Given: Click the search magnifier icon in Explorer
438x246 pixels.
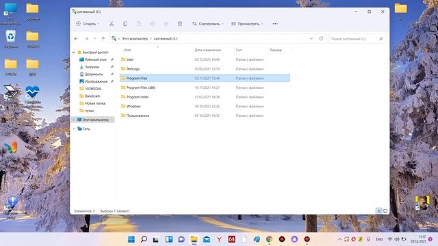Looking at the screenshot, I should click(381, 39).
